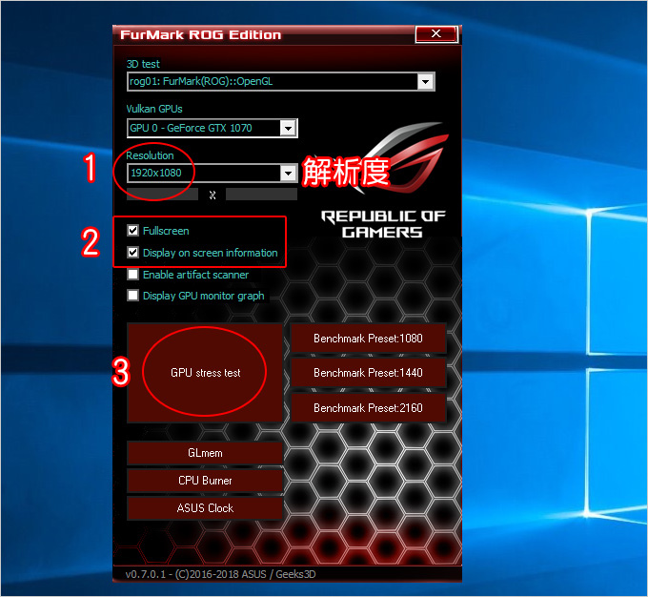This screenshot has width=648, height=597.
Task: Uncheck the Fullscreen checkbox
Action: 132,231
